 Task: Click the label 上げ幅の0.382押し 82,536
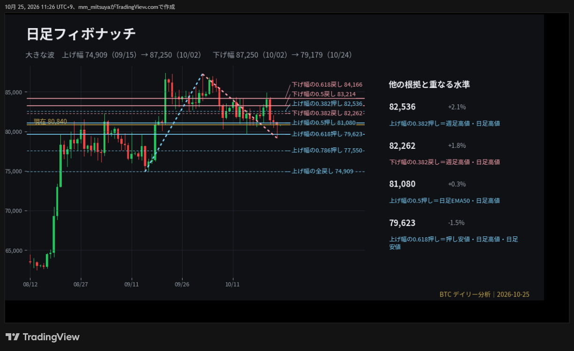pos(327,103)
